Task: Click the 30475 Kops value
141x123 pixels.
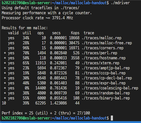Action: [x=74, y=43]
